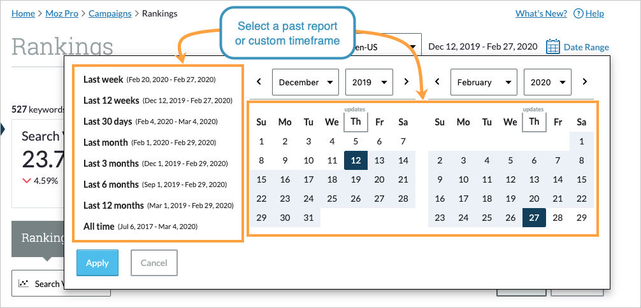641x308 pixels.
Task: Go to next month on right calendar
Action: tap(584, 82)
